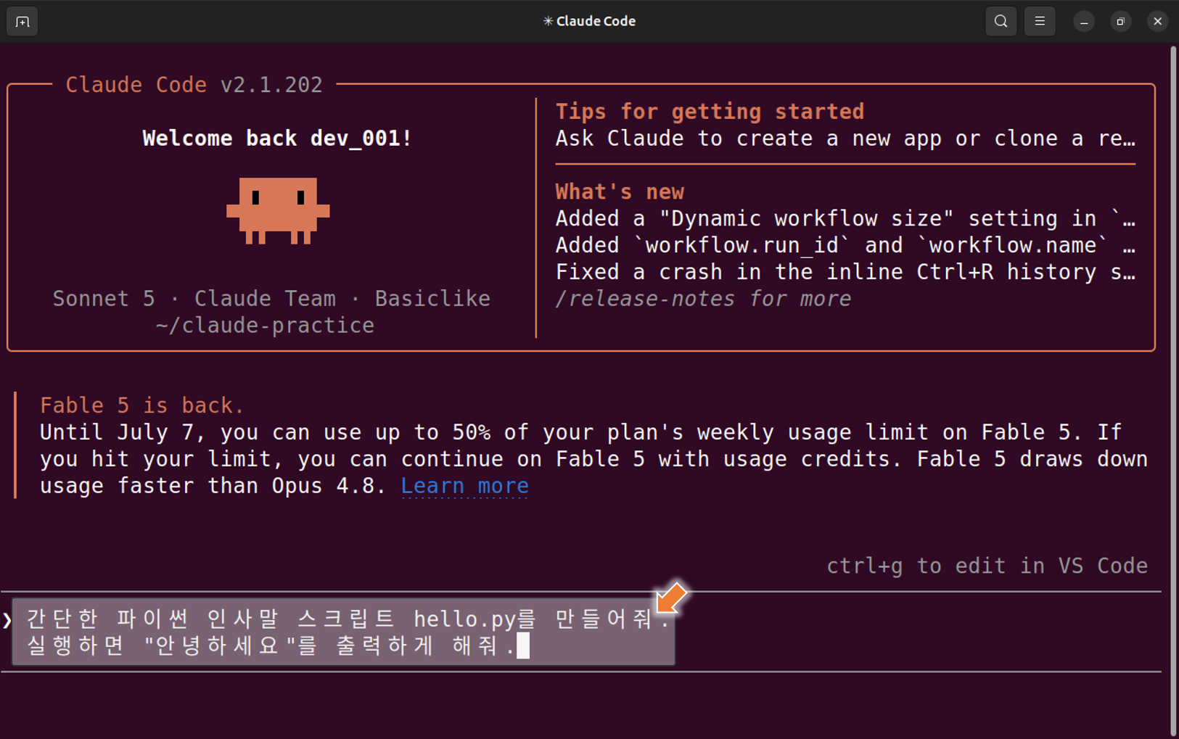
Task: Click the "Tips for getting started" heading
Action: point(710,112)
